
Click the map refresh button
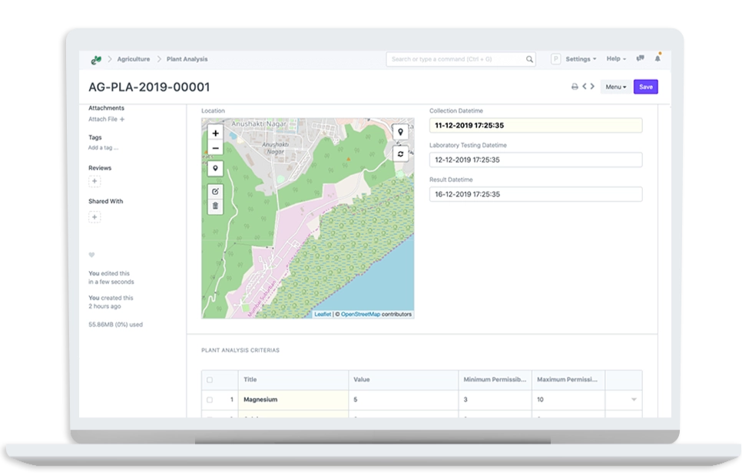pos(400,154)
